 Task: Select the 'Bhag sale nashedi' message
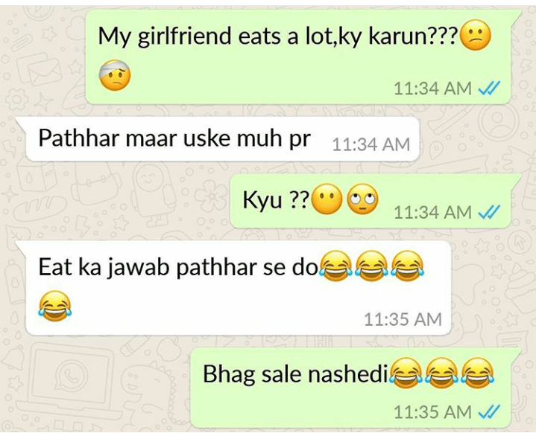click(x=356, y=388)
